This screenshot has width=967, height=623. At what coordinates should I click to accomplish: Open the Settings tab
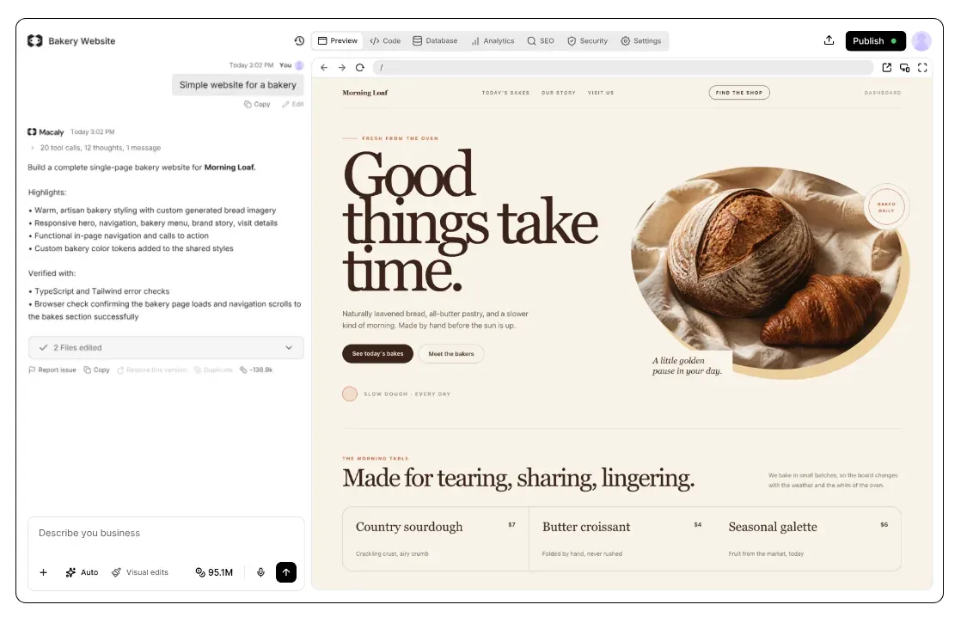tap(640, 40)
